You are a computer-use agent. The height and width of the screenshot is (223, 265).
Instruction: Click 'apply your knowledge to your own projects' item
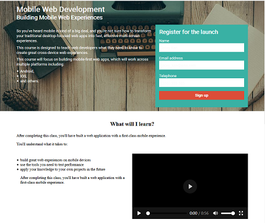click(62, 169)
